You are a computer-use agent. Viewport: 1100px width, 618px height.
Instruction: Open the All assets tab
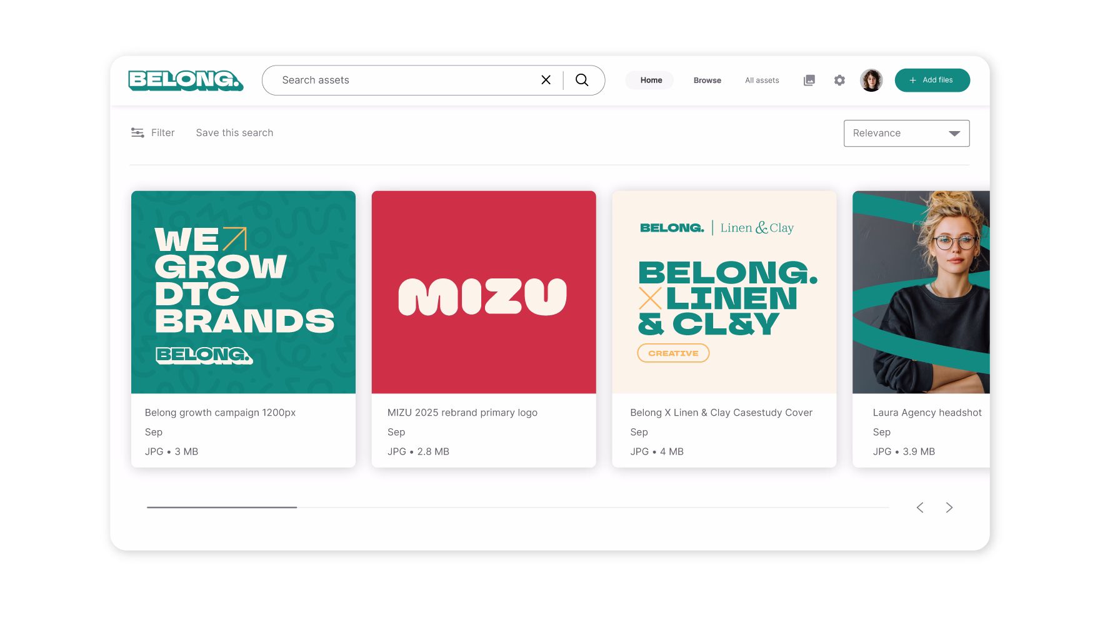[762, 80]
